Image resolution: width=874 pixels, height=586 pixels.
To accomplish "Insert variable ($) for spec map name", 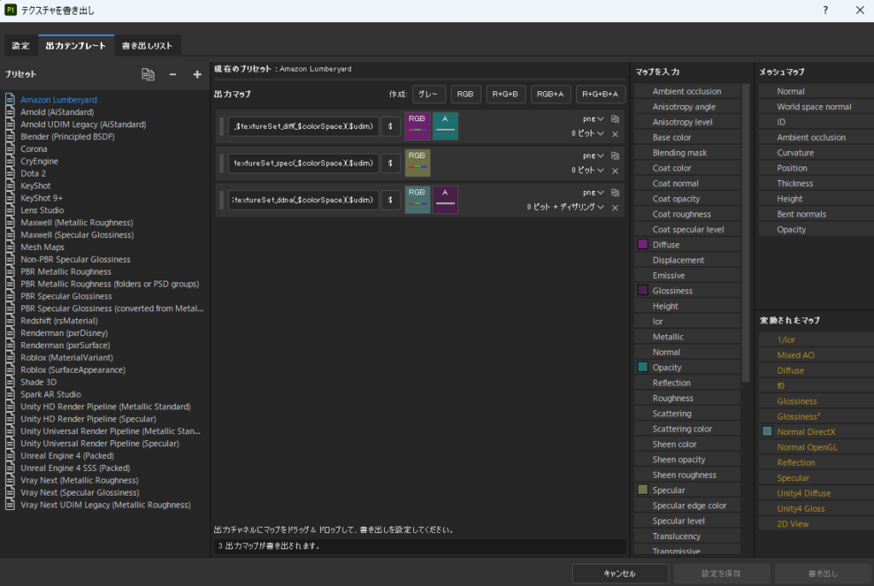I will [390, 163].
